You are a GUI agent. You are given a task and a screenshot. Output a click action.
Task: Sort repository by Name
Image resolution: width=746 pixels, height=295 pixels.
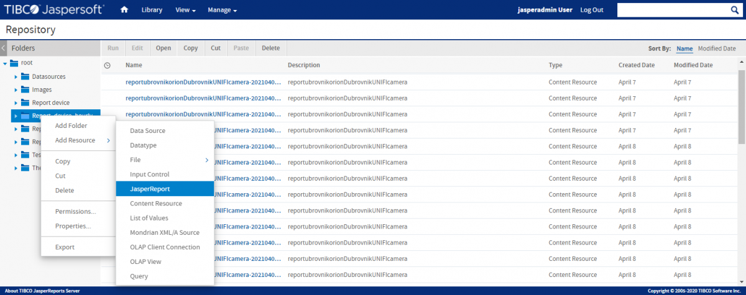pyautogui.click(x=684, y=48)
